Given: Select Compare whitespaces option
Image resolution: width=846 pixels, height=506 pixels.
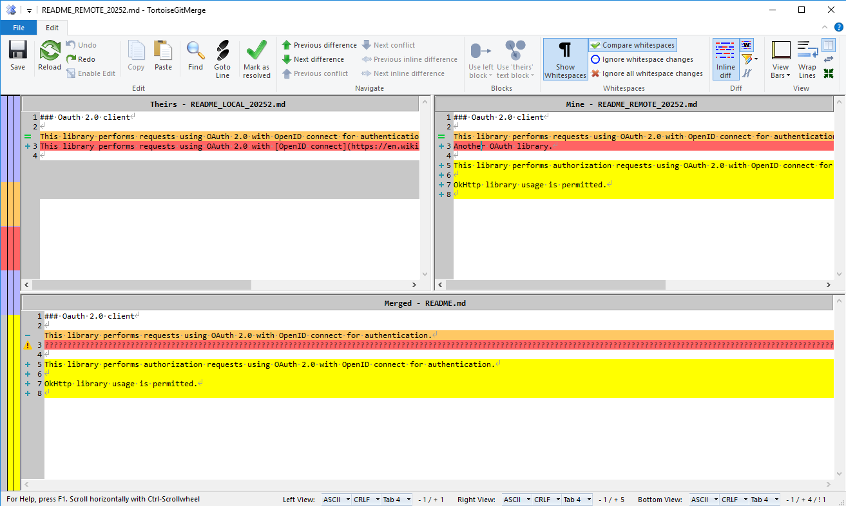Looking at the screenshot, I should 633,45.
